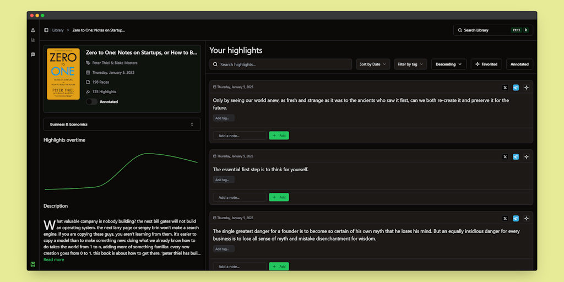Click Add button below 'single greatest danger' highlight
This screenshot has height=282, width=564.
point(279,267)
